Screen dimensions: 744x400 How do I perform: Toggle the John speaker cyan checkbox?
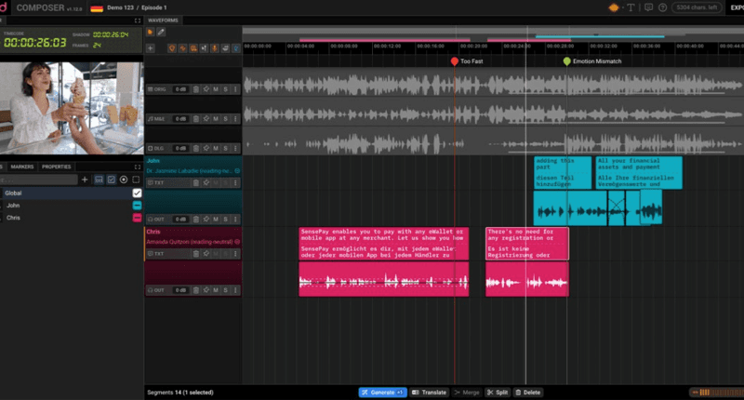[x=137, y=206]
